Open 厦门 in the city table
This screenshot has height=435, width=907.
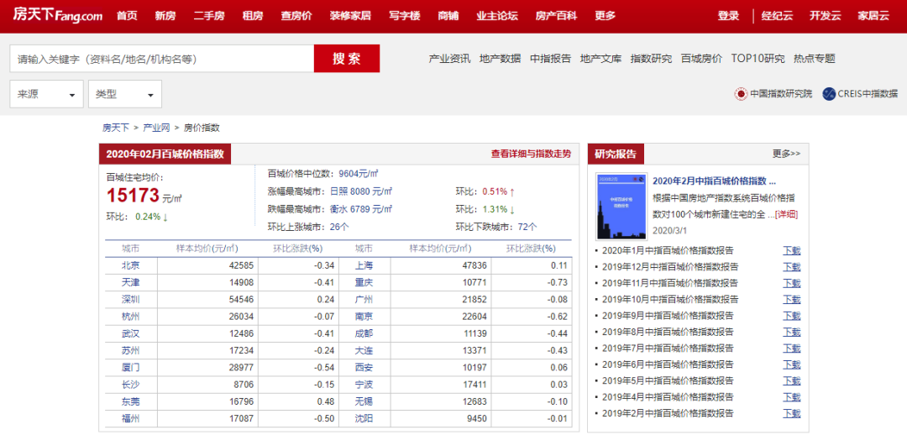pyautogui.click(x=131, y=367)
